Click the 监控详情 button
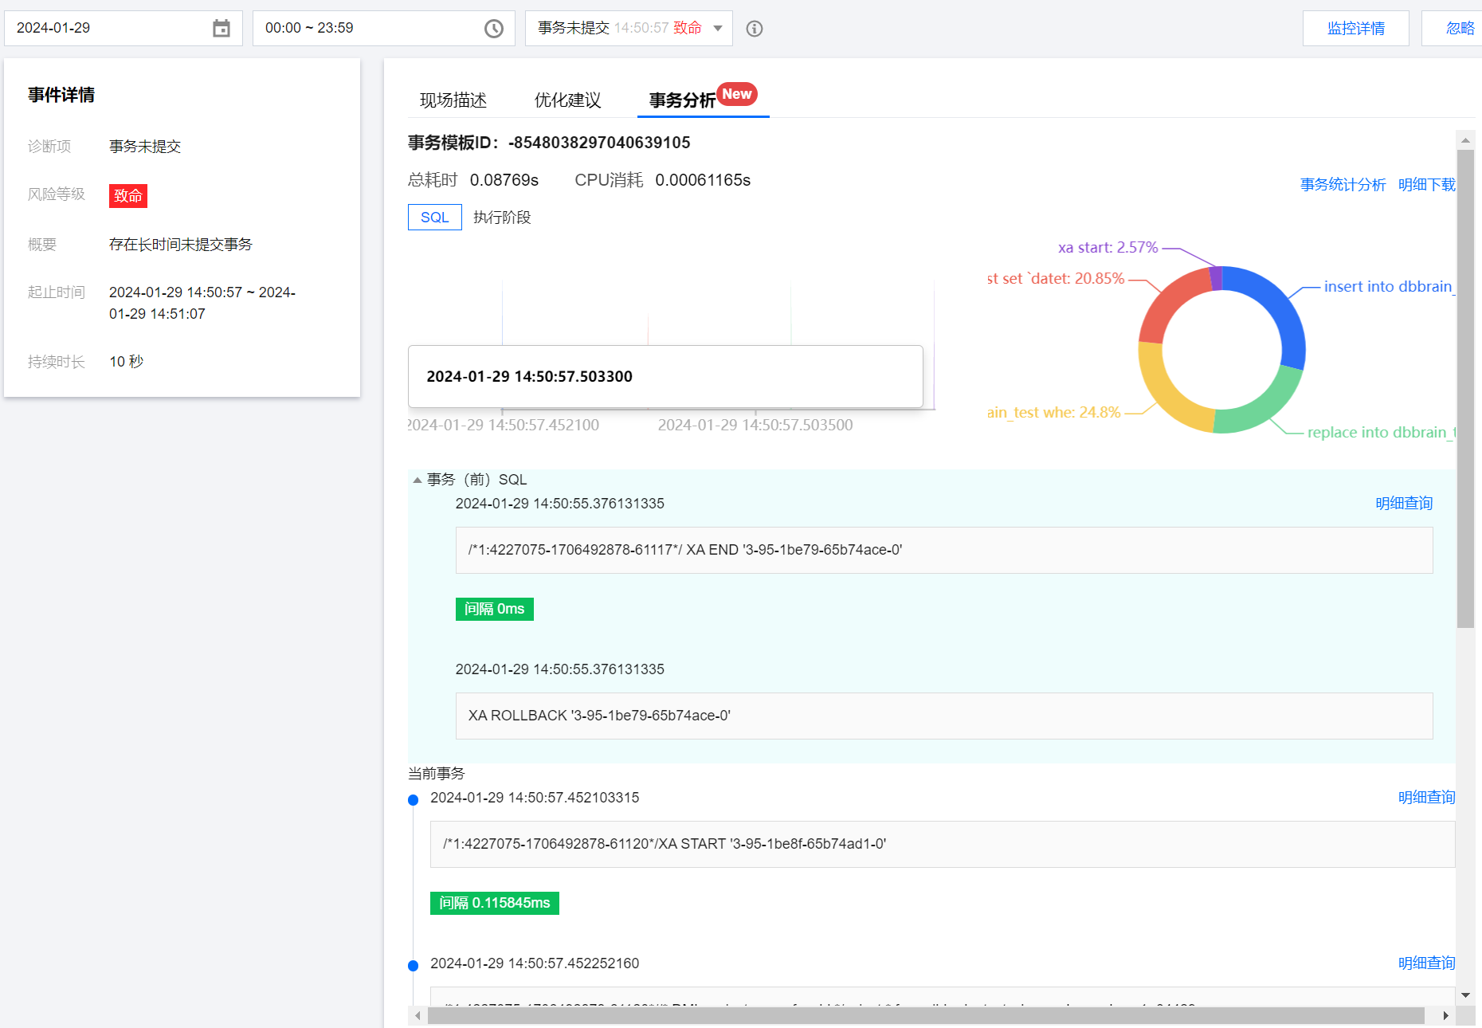This screenshot has height=1028, width=1482. click(x=1355, y=29)
